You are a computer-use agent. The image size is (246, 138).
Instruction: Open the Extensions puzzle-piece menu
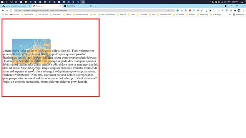pyautogui.click(x=235, y=10)
